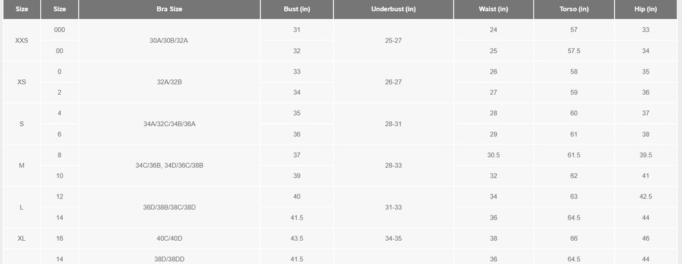Click the Bust (in) column header
Screen dimensions: 682x264
click(x=297, y=9)
